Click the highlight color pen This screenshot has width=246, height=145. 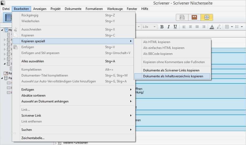tap(219, 27)
